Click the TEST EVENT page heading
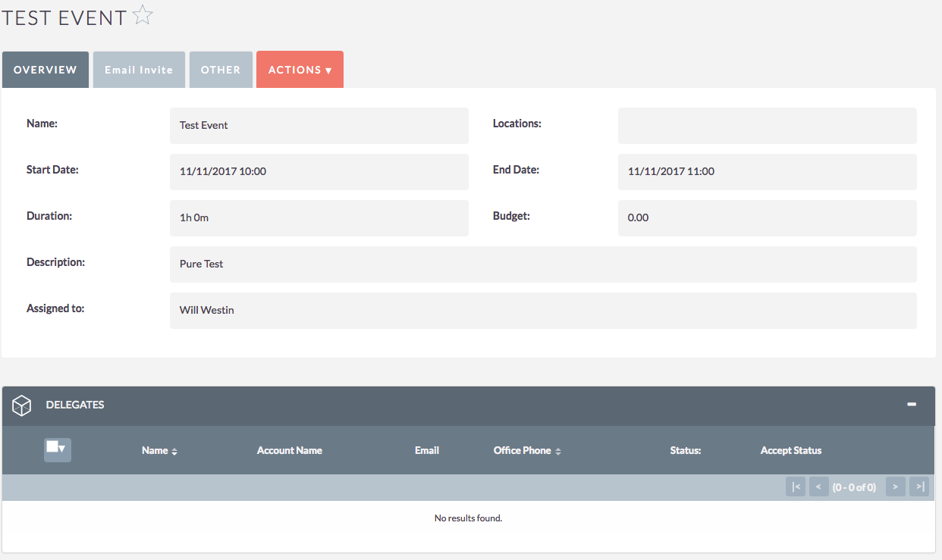The height and width of the screenshot is (560, 942). tap(64, 17)
